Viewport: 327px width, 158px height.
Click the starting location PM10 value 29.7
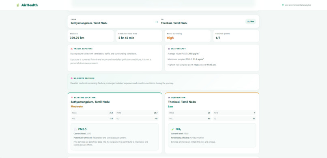click(x=156, y=113)
